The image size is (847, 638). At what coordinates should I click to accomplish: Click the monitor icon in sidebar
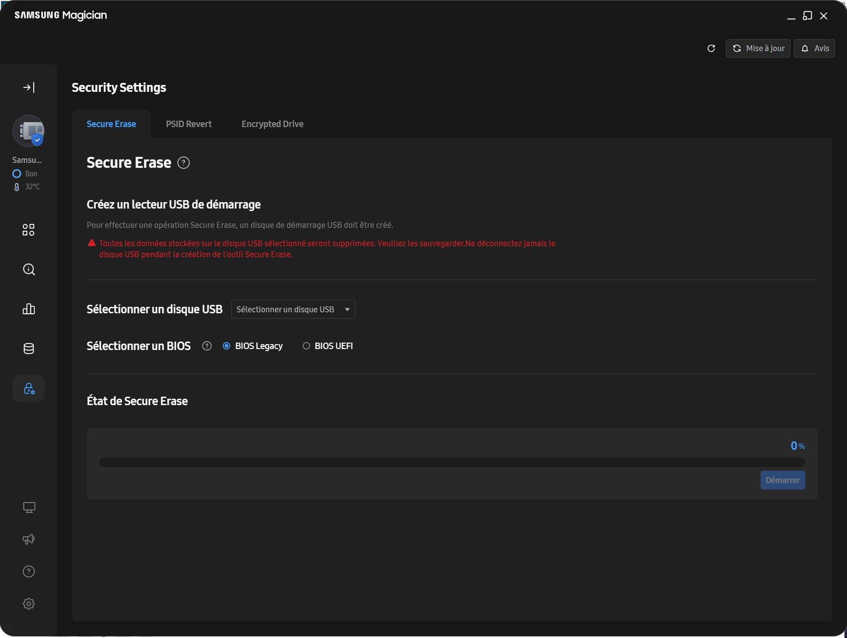tap(29, 507)
